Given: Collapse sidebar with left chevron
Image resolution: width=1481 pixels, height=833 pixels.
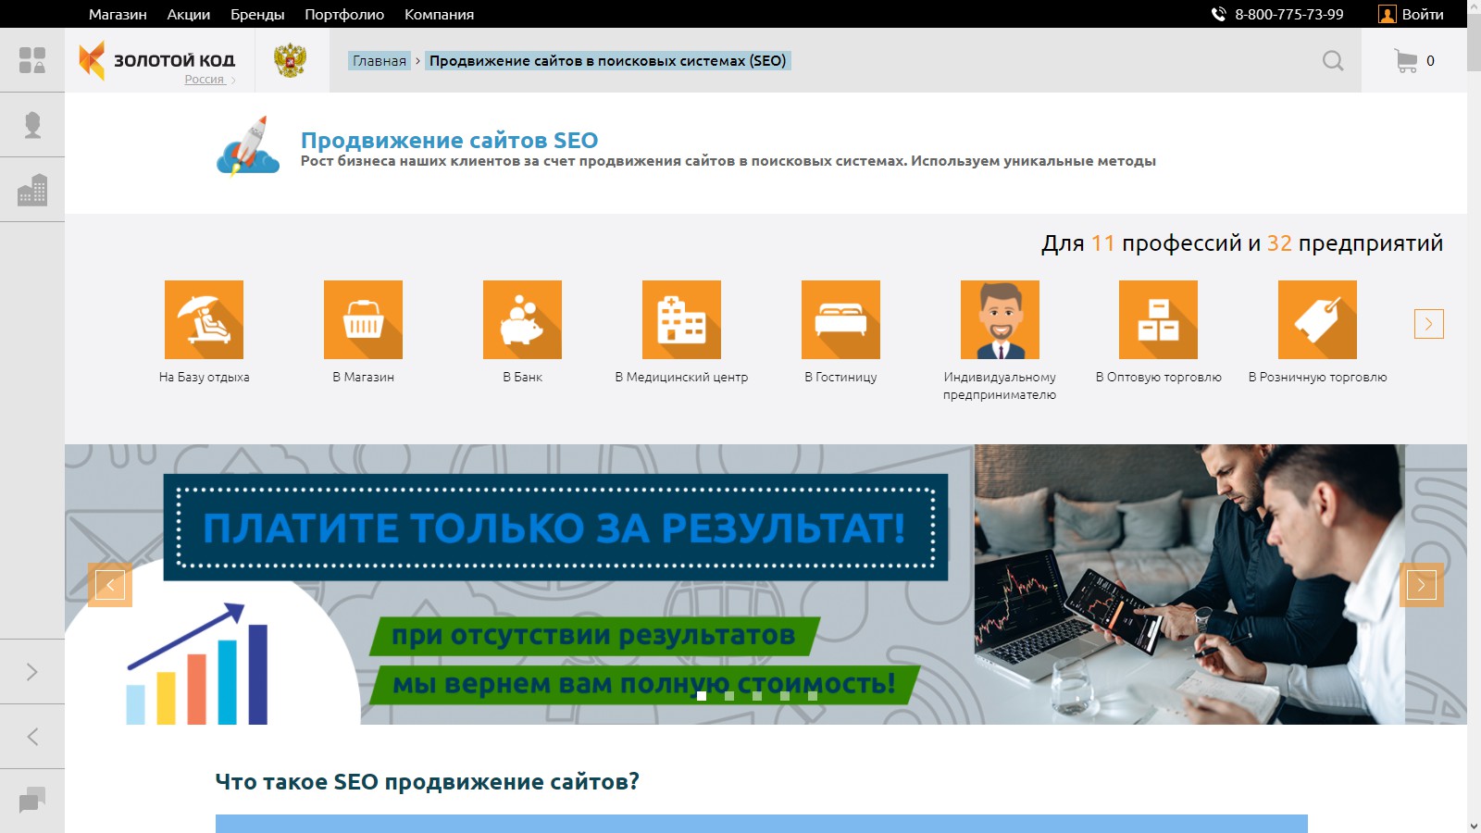Looking at the screenshot, I should (x=32, y=737).
